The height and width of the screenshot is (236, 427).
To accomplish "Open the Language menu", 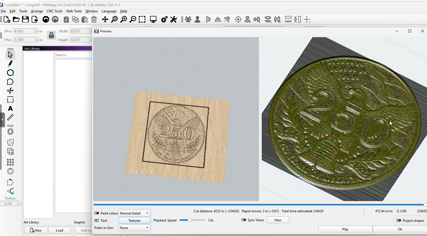I will click(109, 11).
